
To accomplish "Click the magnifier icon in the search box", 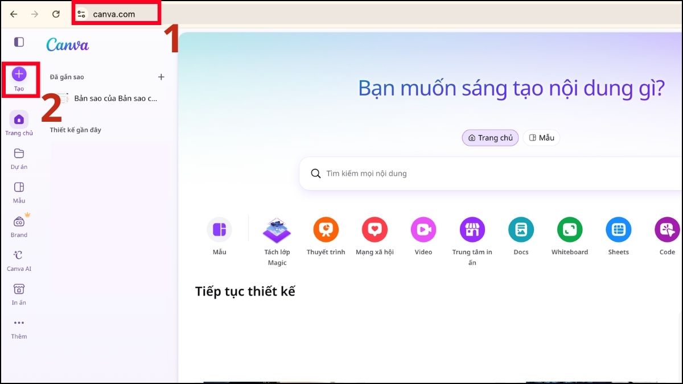I will click(x=316, y=174).
